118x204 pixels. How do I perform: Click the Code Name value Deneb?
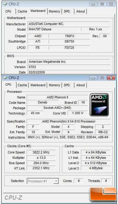(42, 103)
